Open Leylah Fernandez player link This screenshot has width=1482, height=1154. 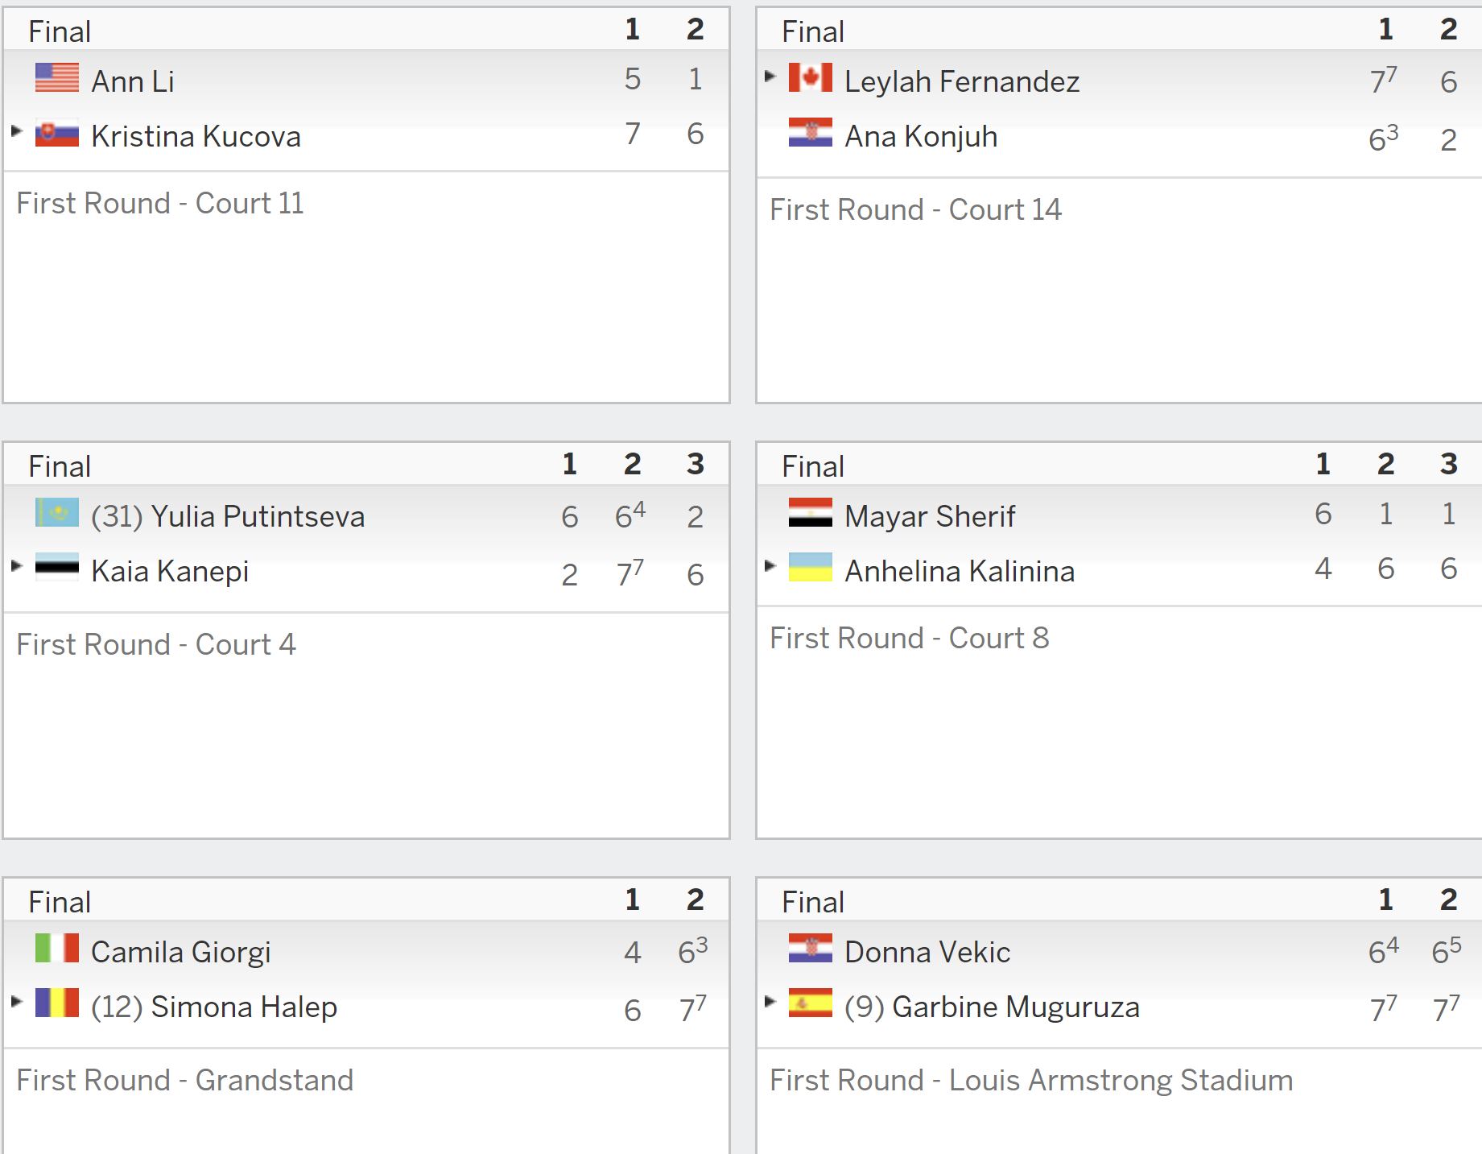pos(962,81)
